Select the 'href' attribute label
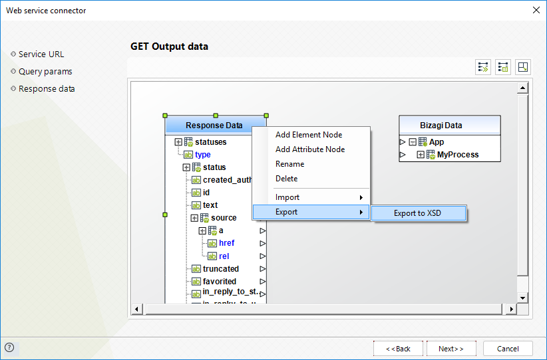This screenshot has height=360, width=547. coord(227,243)
